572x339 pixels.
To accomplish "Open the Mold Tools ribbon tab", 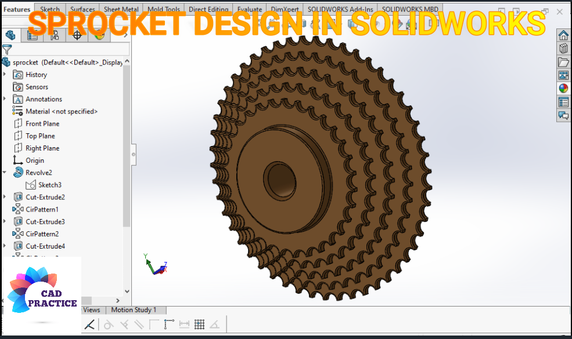I will (163, 9).
